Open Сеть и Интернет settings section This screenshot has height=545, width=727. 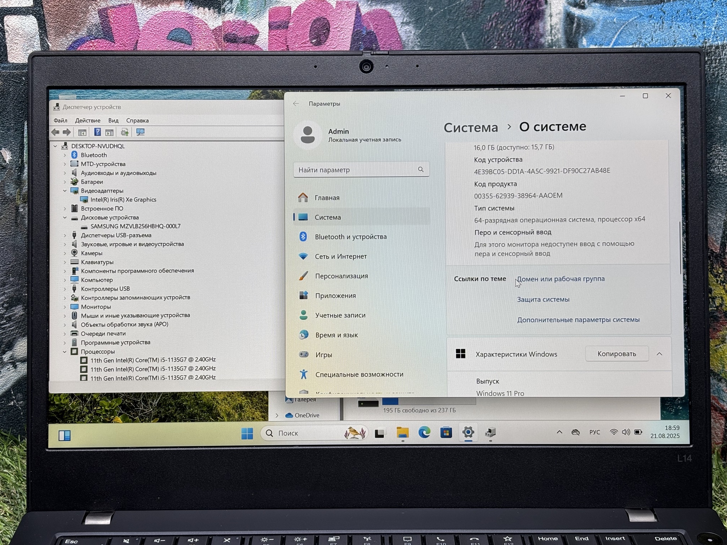[x=340, y=256]
